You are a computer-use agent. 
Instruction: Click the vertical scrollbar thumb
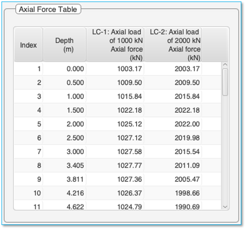tap(225, 82)
